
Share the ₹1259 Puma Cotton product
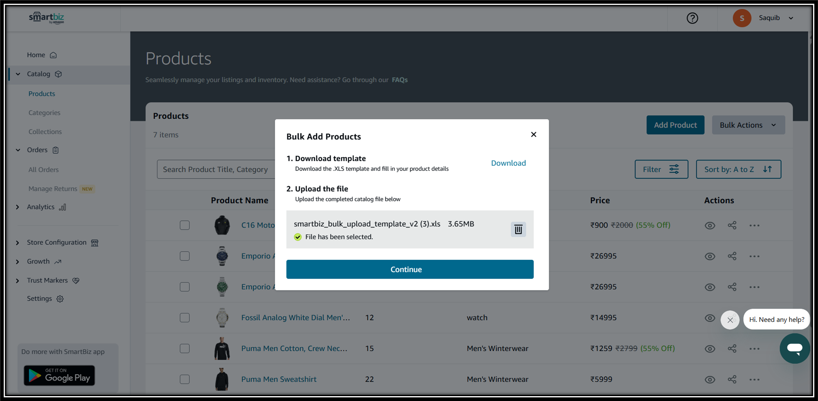732,348
